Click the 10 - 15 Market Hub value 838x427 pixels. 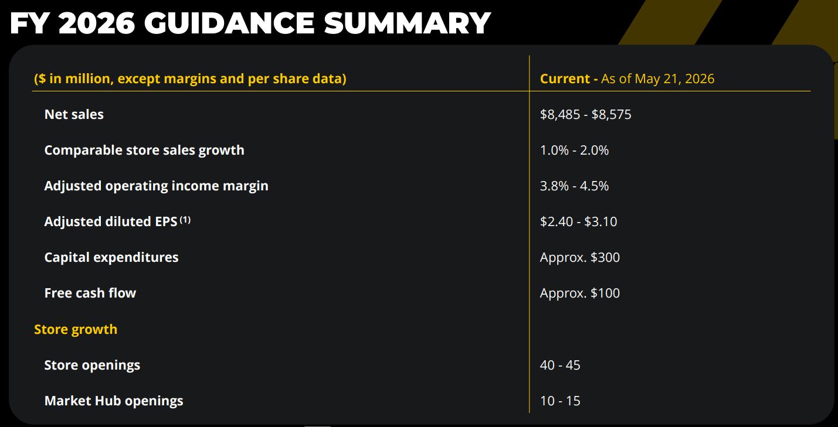point(560,401)
